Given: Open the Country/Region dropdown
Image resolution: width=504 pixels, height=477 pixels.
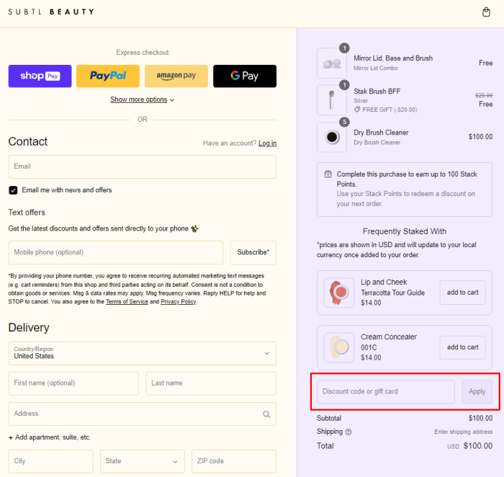Looking at the screenshot, I should point(143,353).
